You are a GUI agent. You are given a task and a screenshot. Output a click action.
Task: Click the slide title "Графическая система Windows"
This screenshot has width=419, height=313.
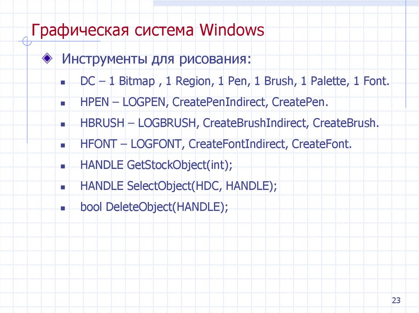click(x=148, y=30)
